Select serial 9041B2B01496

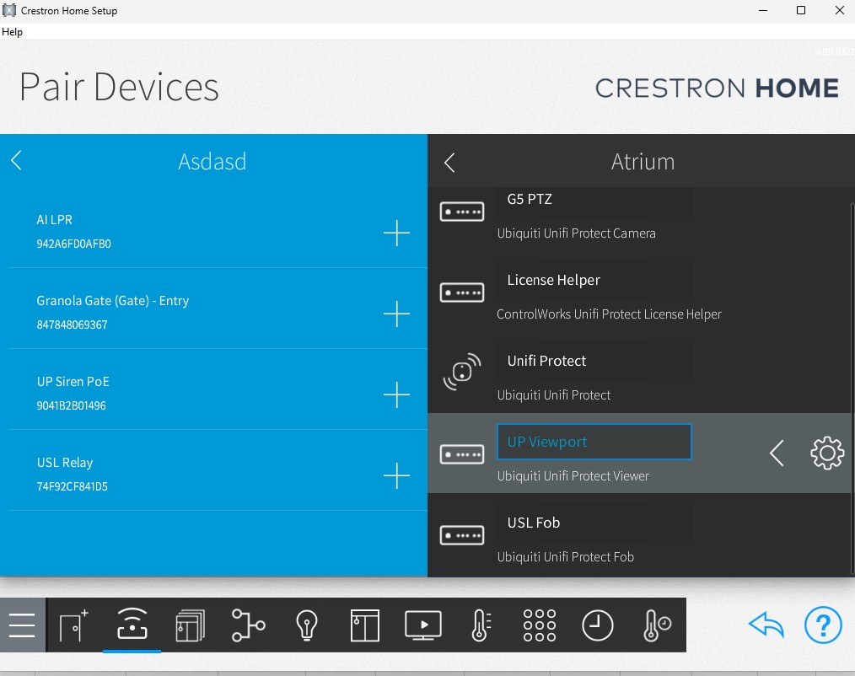[x=72, y=405]
